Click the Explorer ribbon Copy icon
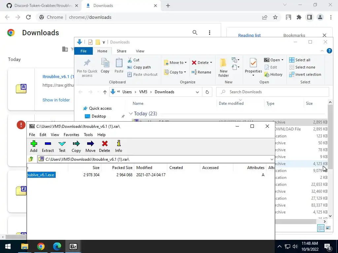This screenshot has width=338, height=253. 105,66
